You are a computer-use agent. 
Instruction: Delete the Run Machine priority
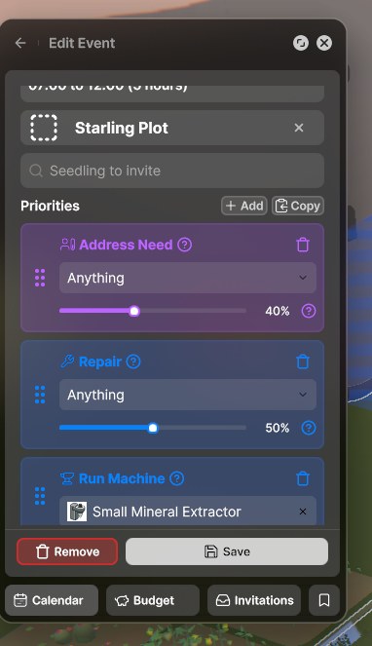(x=303, y=478)
